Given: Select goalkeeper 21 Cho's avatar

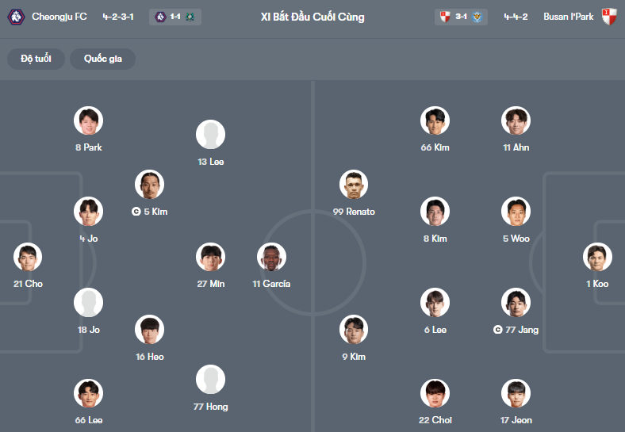Looking at the screenshot, I should coord(28,257).
